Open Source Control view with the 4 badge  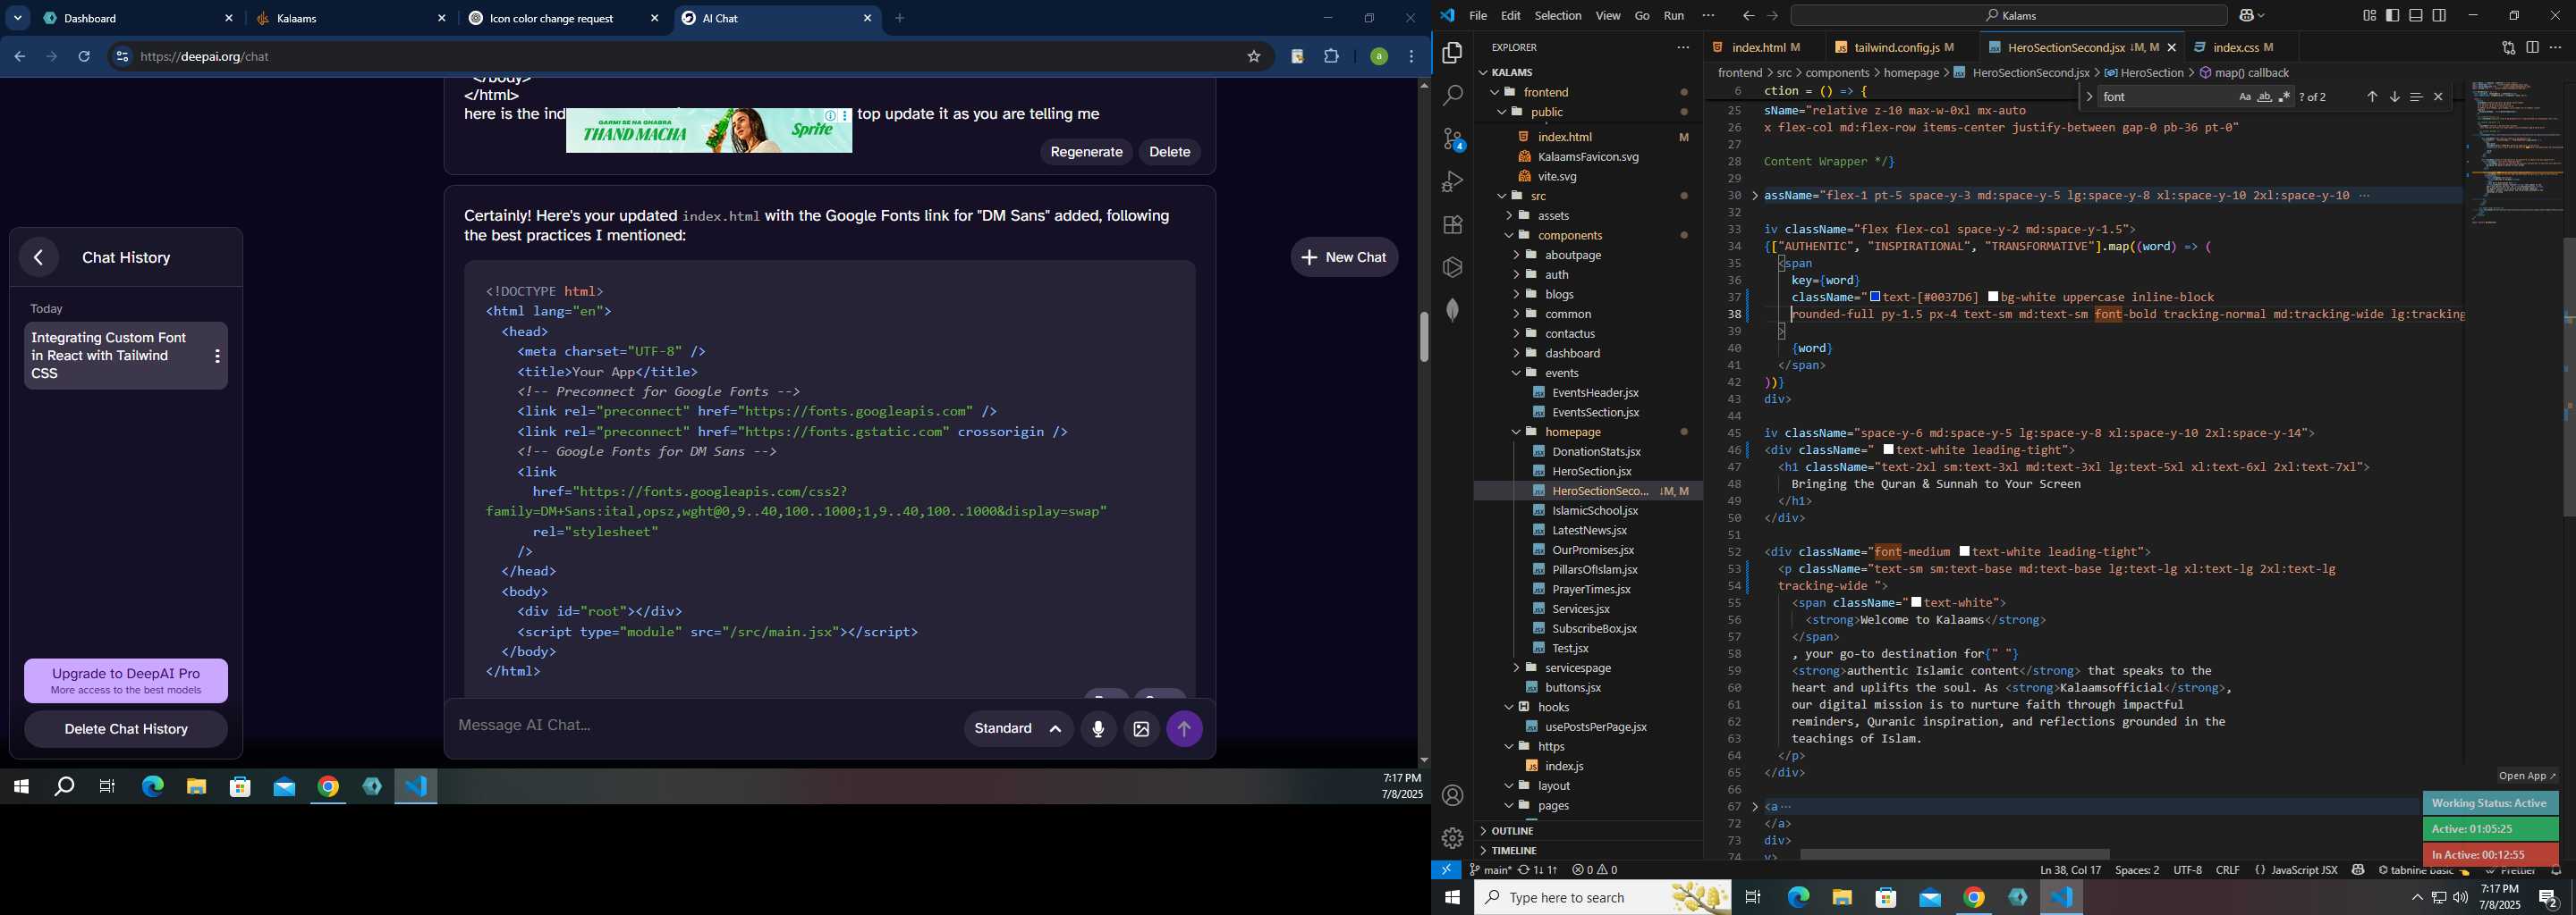click(x=1452, y=139)
